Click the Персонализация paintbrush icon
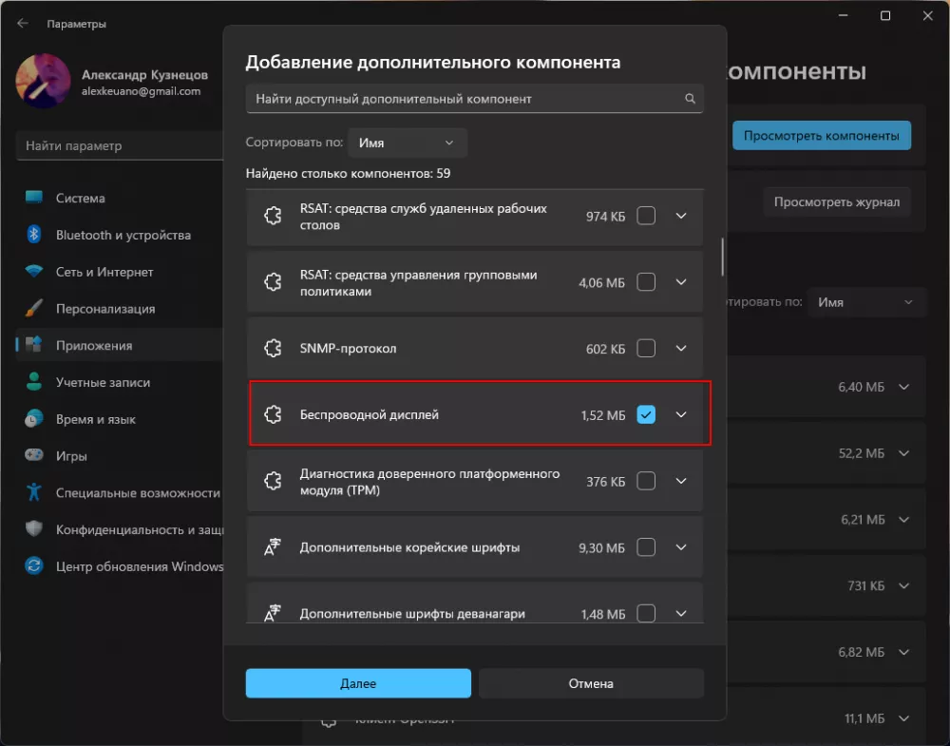 (34, 309)
